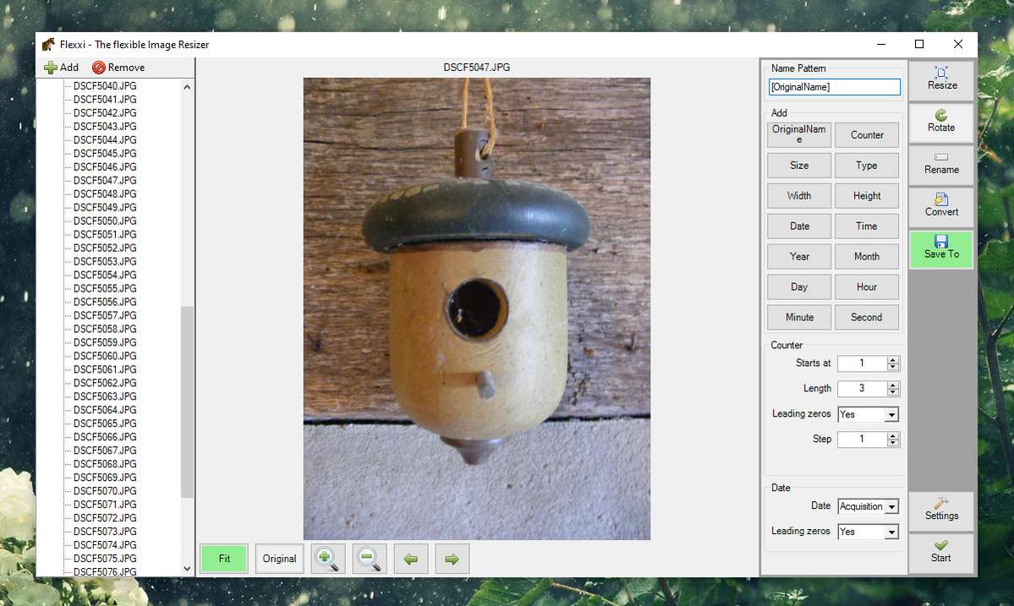
Task: Click Start with the green checkmark
Action: [941, 553]
